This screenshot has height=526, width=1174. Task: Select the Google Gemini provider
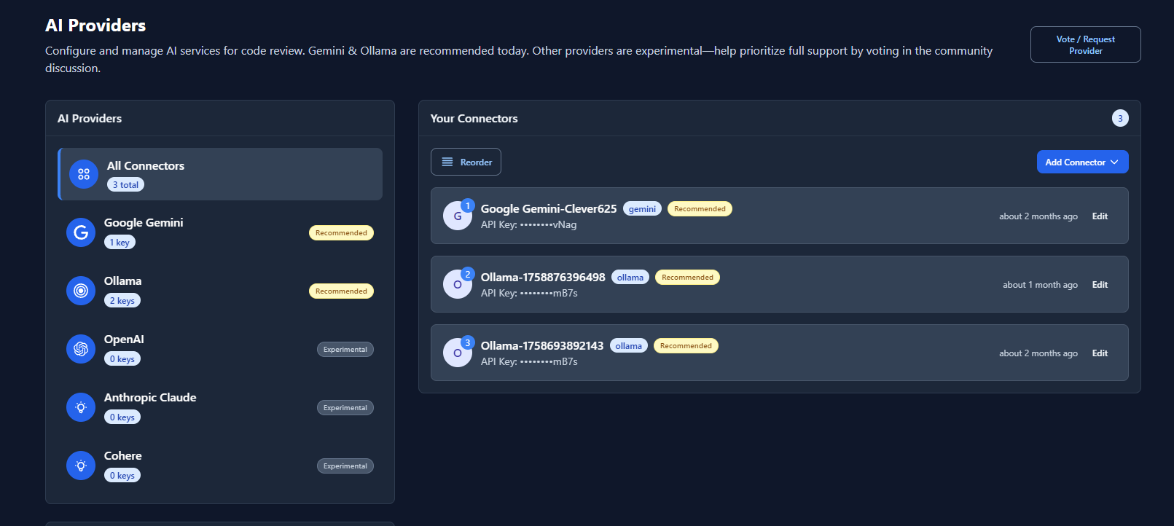[220, 232]
